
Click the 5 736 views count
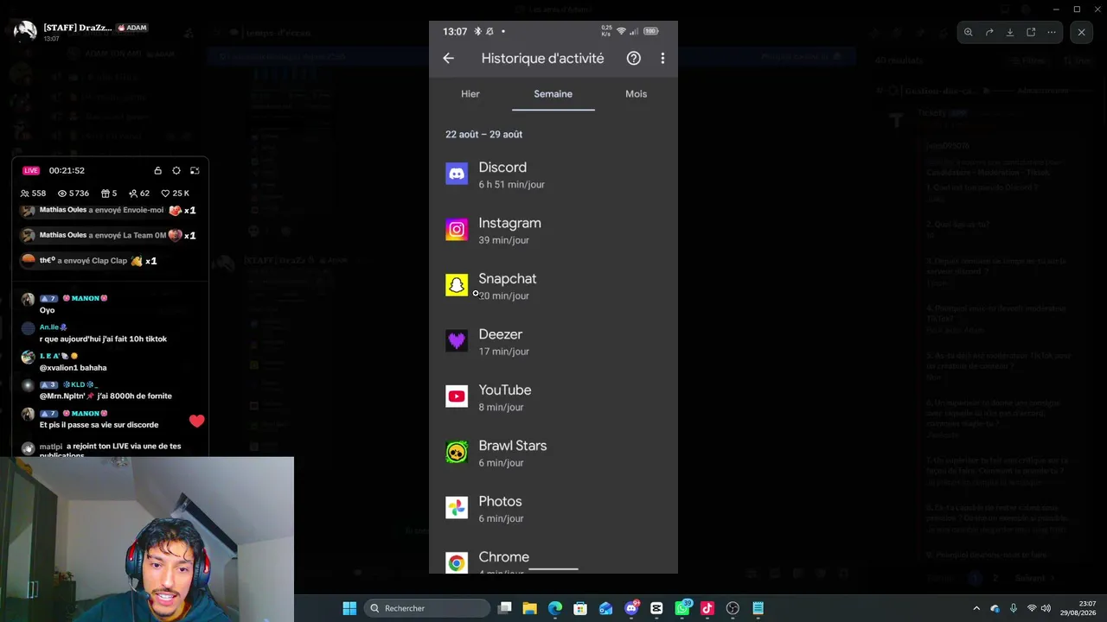pyautogui.click(x=74, y=194)
